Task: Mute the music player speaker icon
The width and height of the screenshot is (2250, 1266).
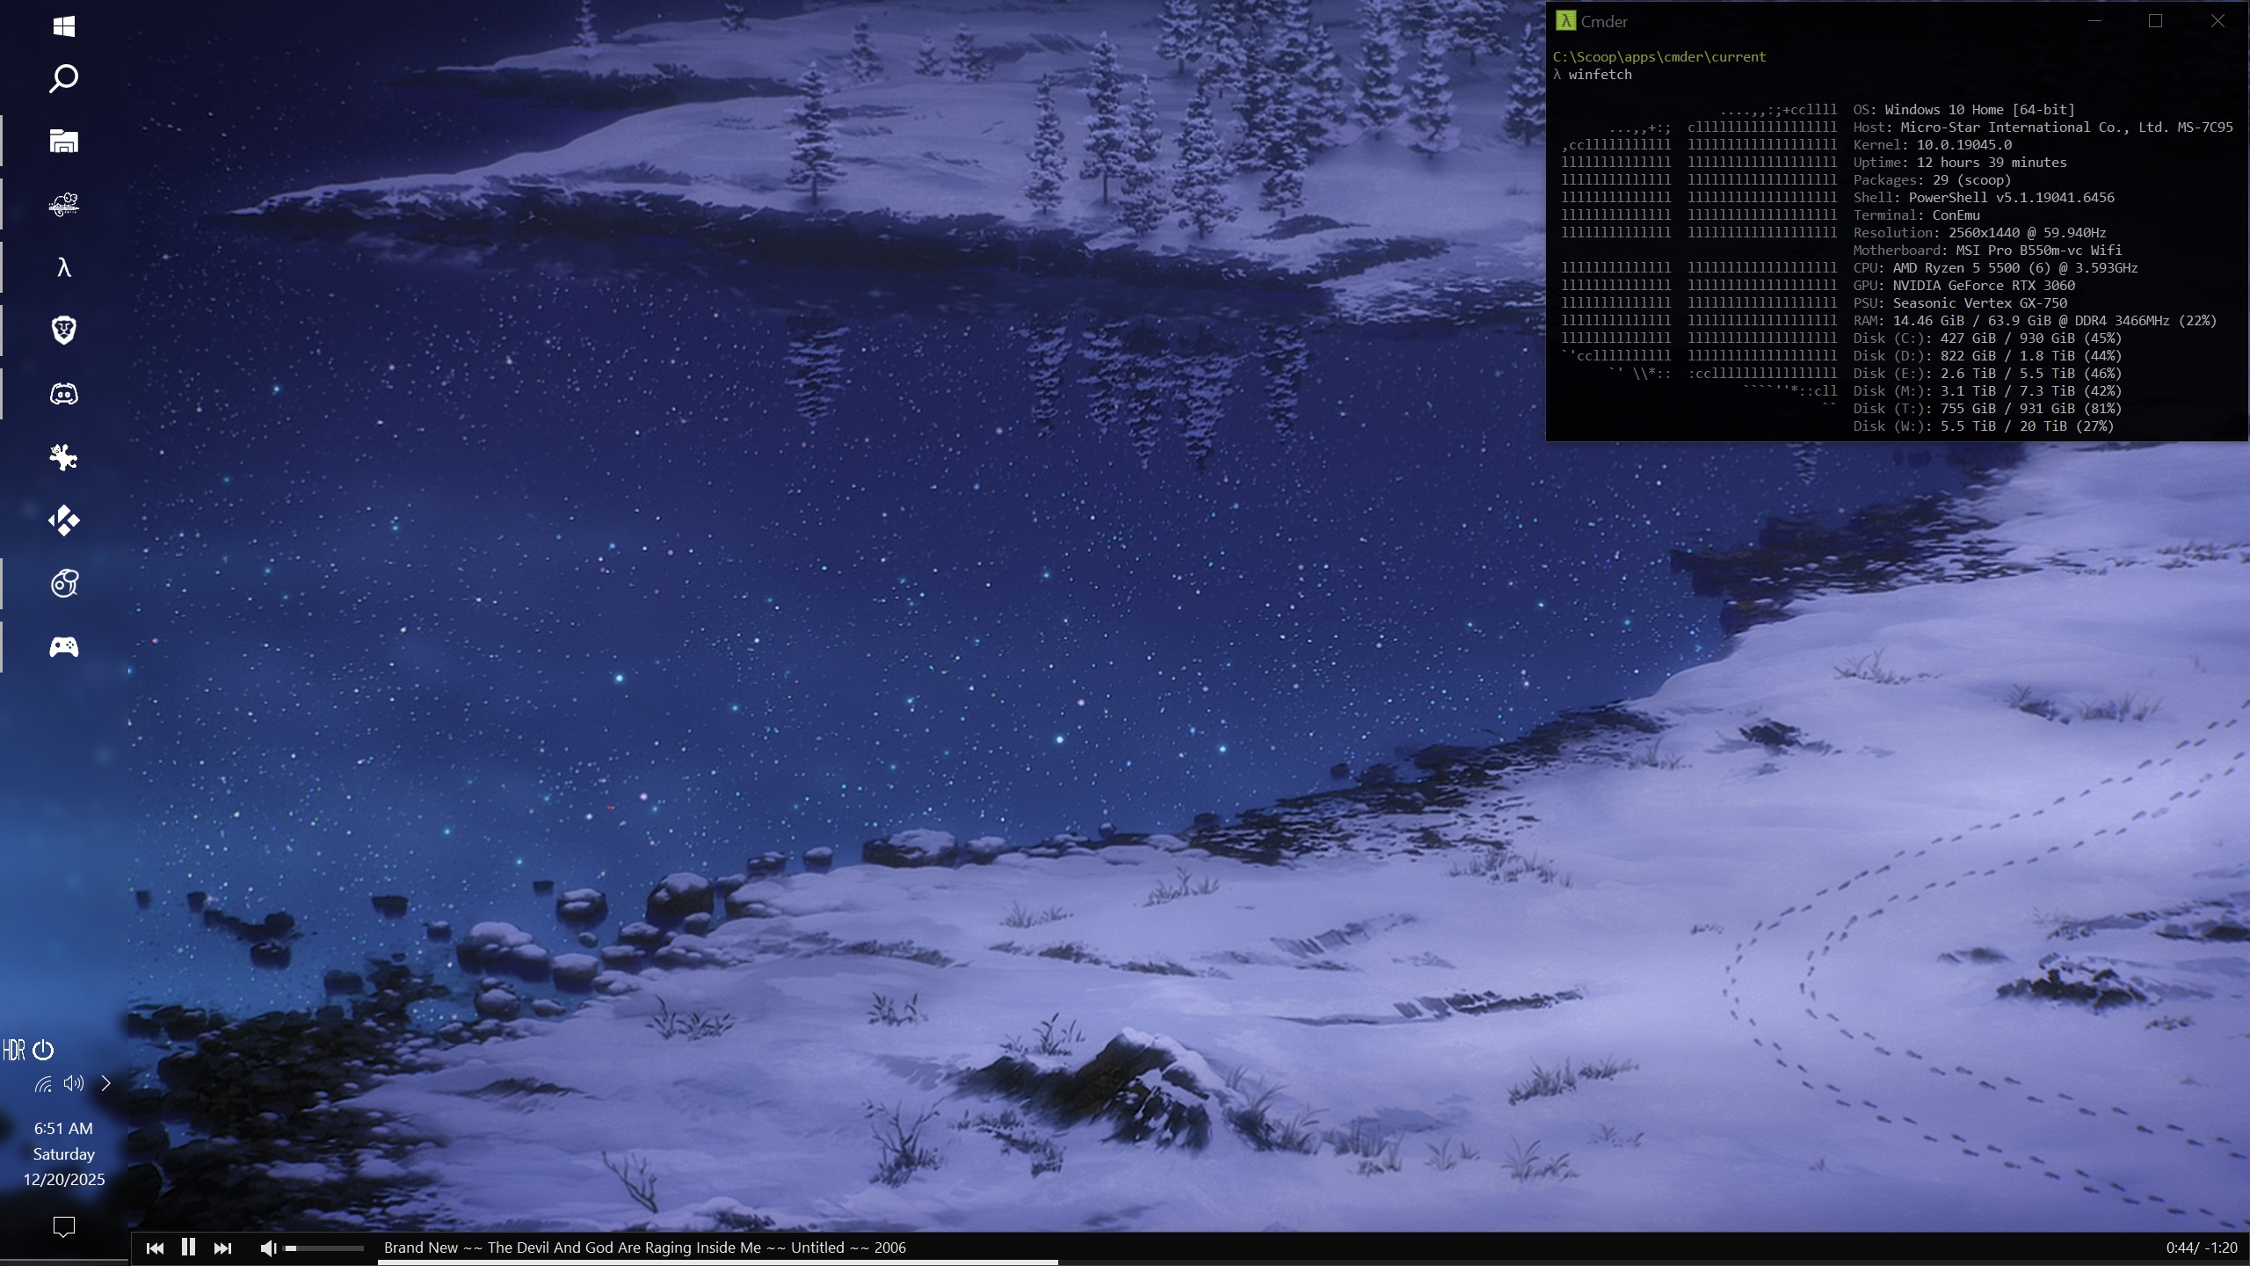Action: (268, 1248)
